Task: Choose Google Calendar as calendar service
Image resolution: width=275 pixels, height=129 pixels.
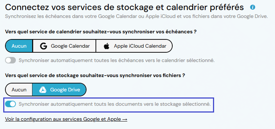Action: [65, 46]
